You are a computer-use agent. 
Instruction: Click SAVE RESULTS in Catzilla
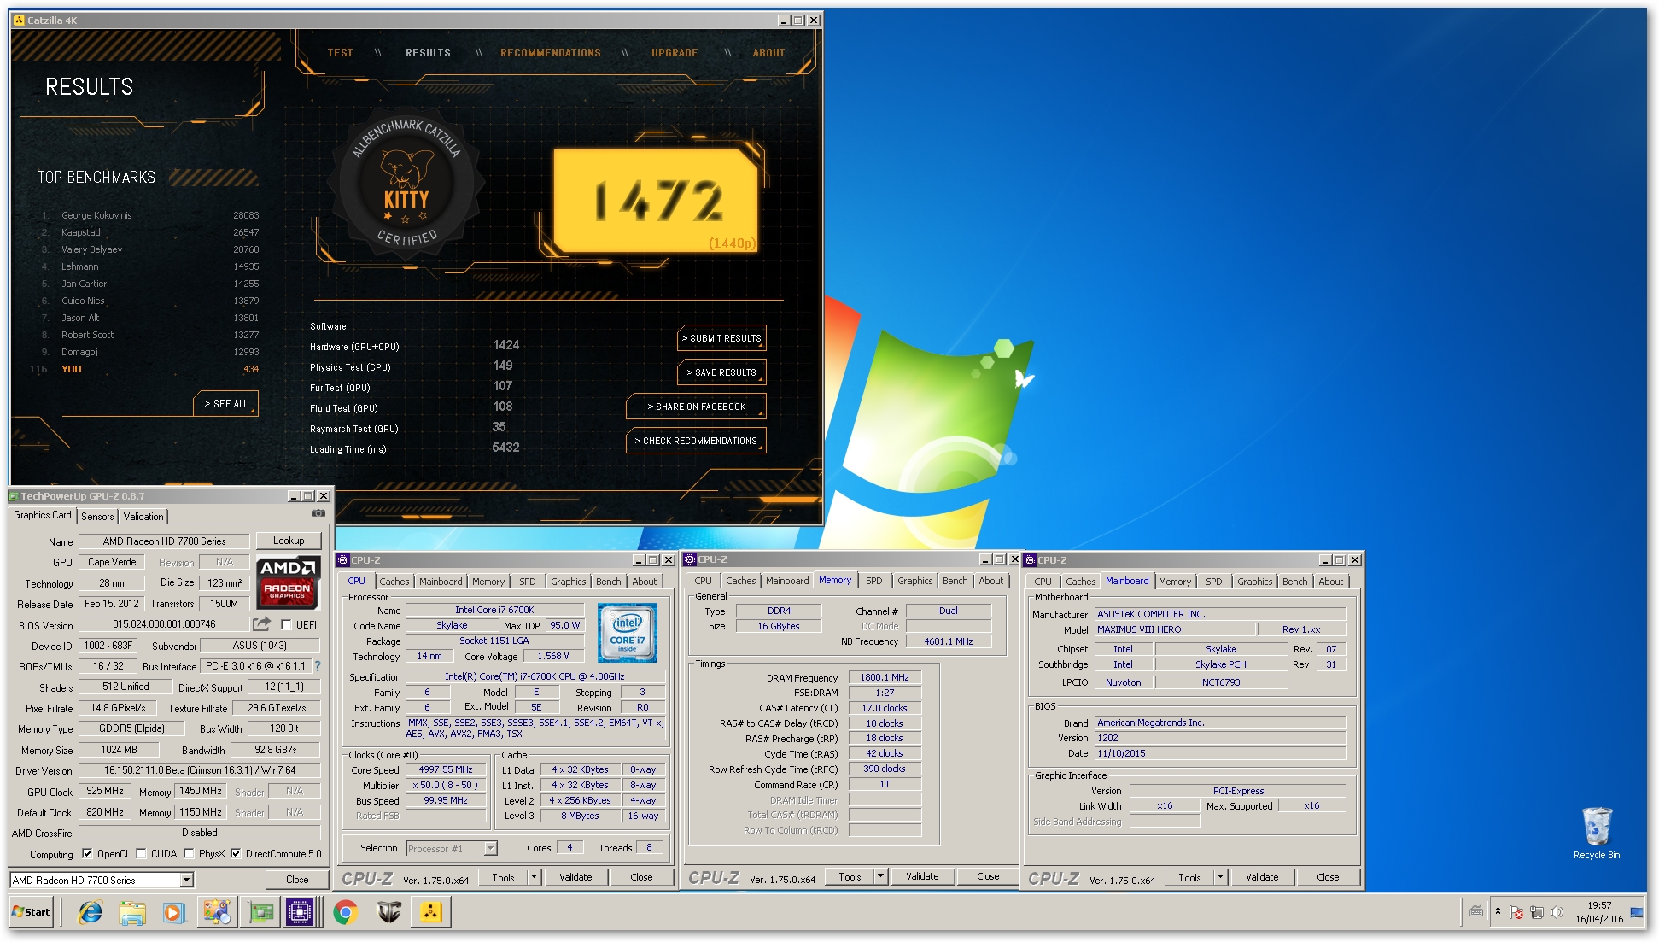pos(721,372)
